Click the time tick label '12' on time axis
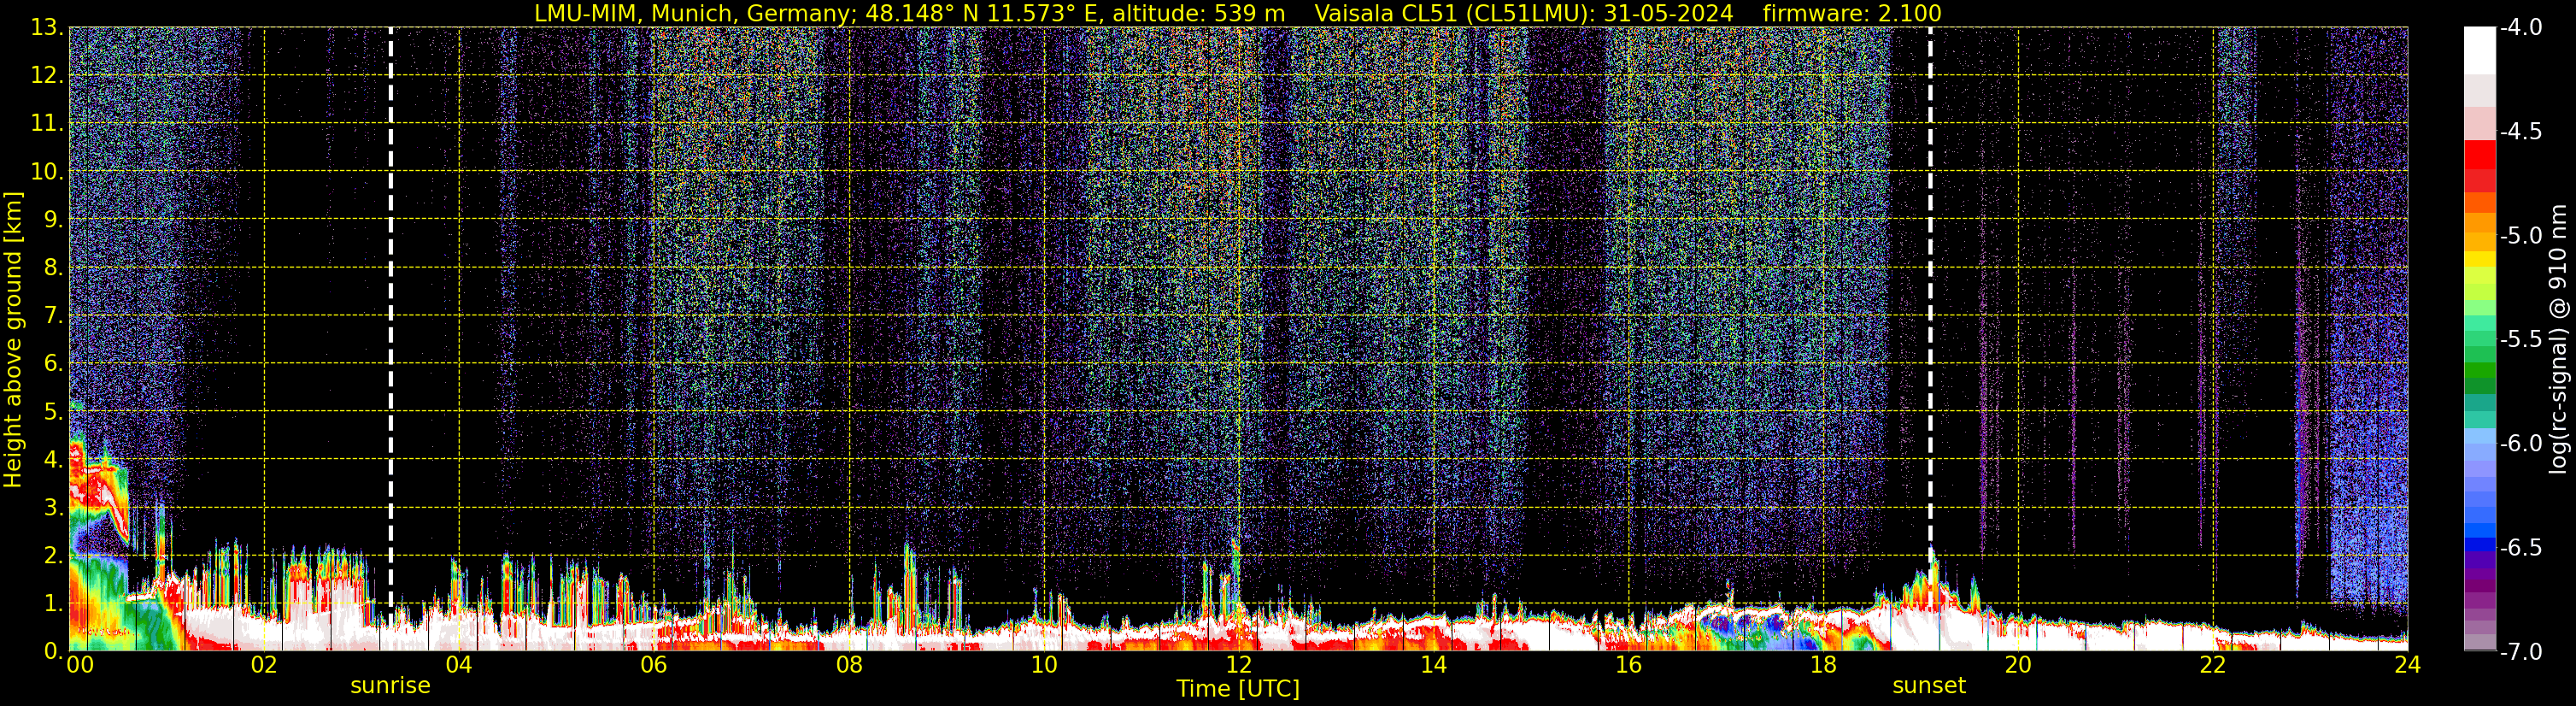This screenshot has height=706, width=2576. pos(1239,665)
